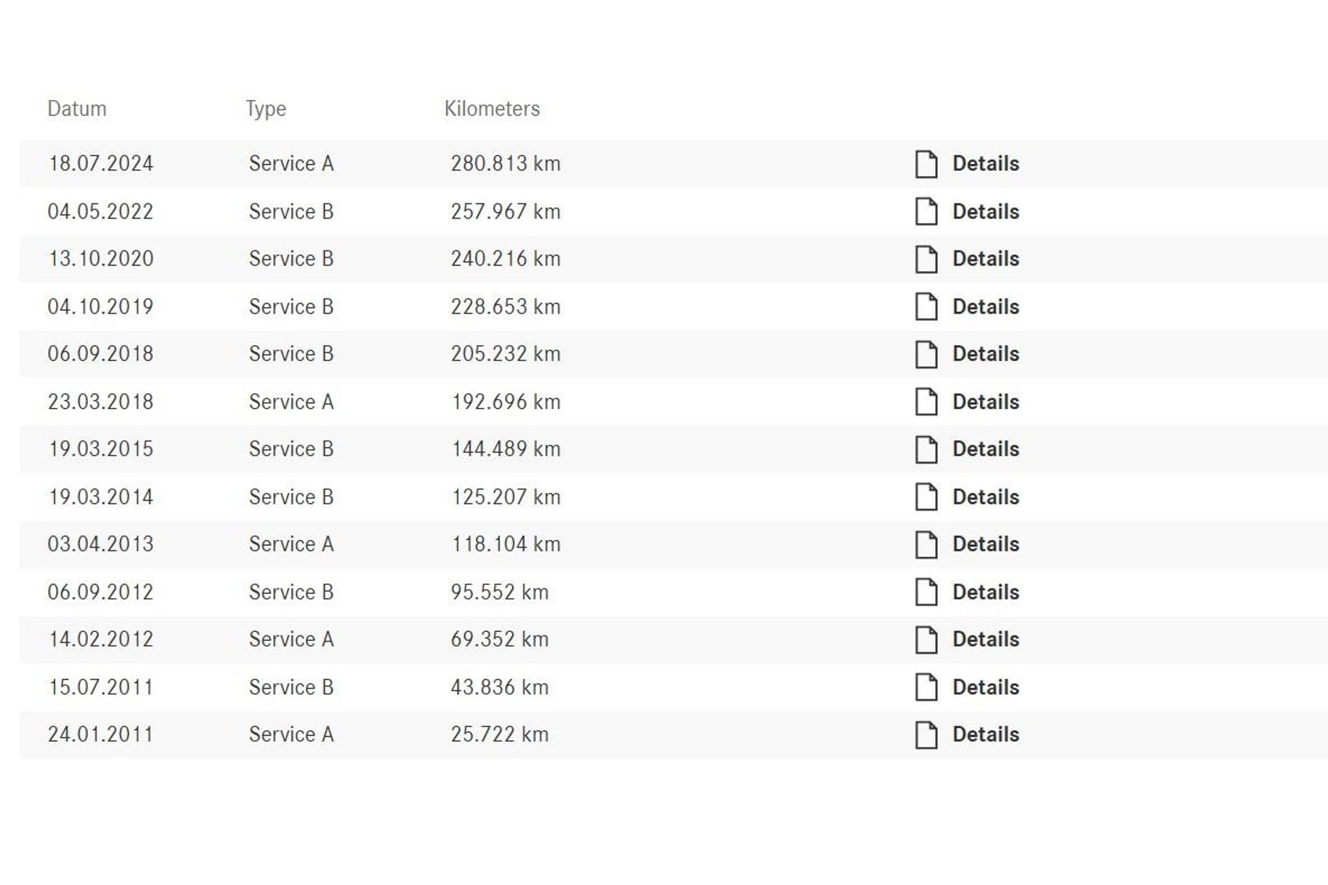Click the document icon for 13.10.2020 service
1328x885 pixels.
pyautogui.click(x=926, y=259)
